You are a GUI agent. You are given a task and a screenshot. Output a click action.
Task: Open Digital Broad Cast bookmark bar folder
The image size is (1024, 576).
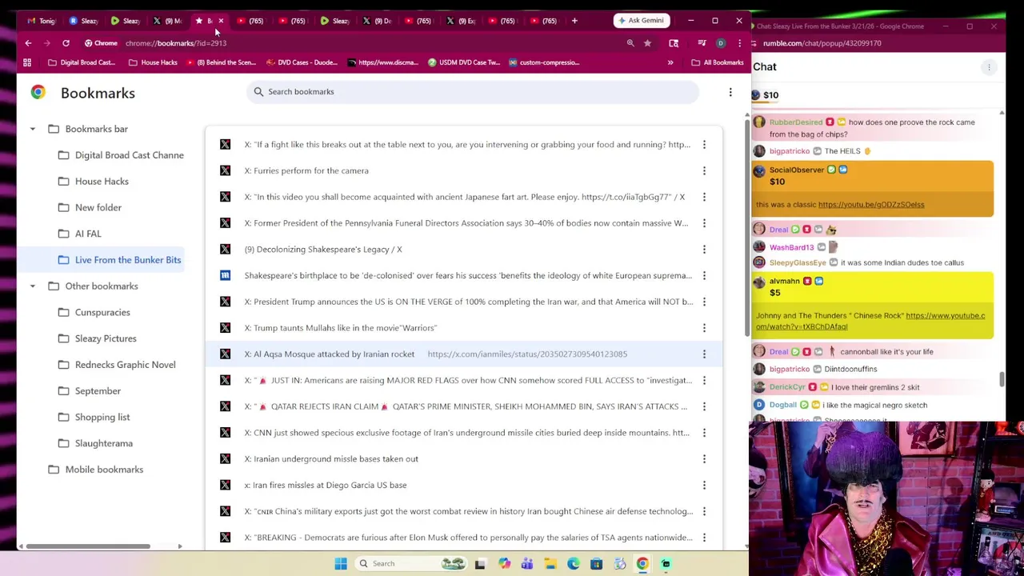(x=82, y=62)
